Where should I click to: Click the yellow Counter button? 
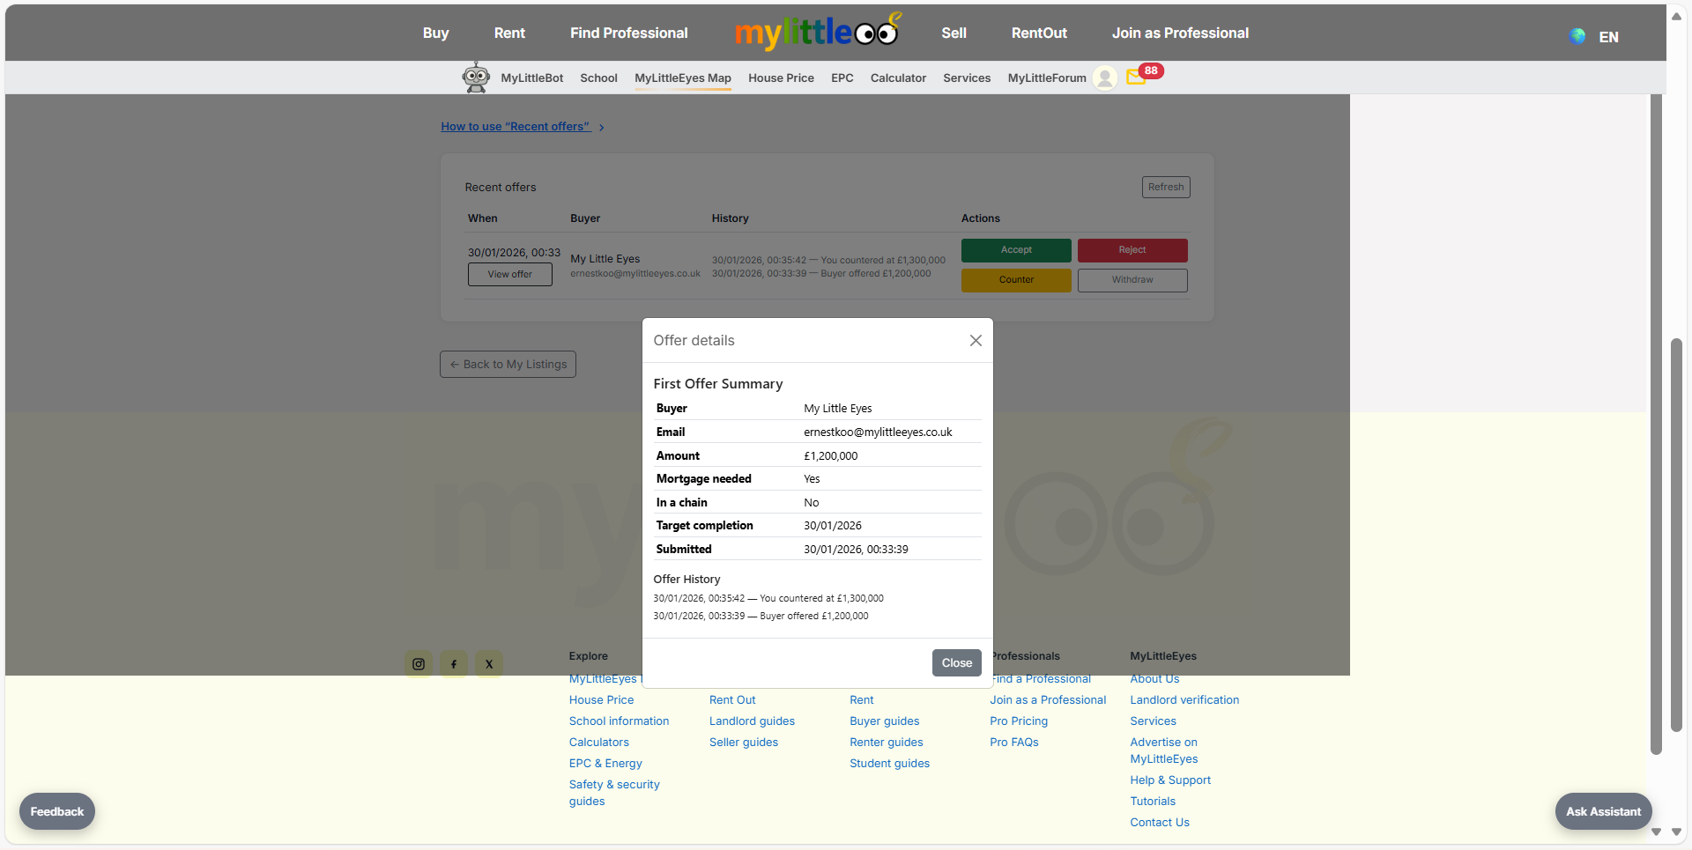[x=1016, y=280]
